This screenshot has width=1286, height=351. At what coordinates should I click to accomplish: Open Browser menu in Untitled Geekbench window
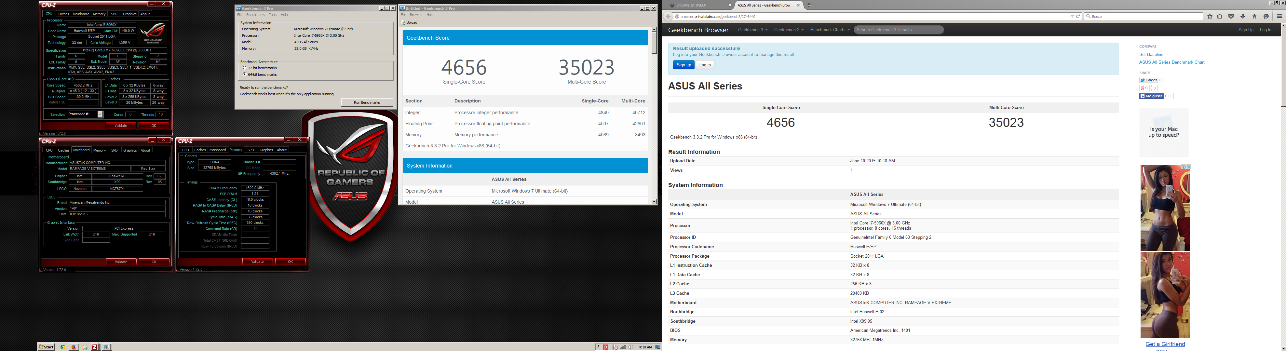(x=416, y=15)
